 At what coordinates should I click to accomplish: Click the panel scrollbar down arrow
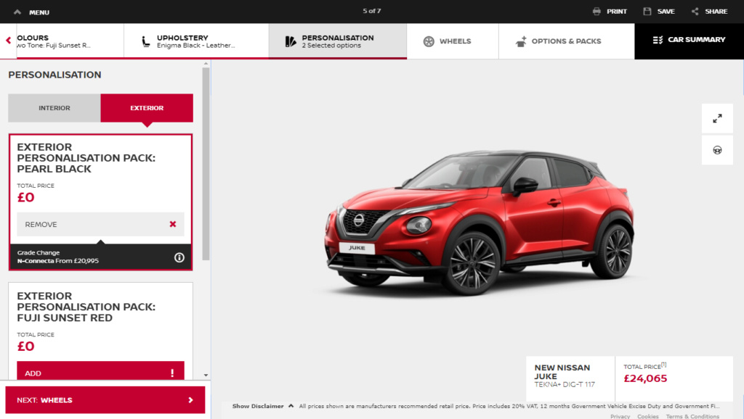click(x=206, y=375)
